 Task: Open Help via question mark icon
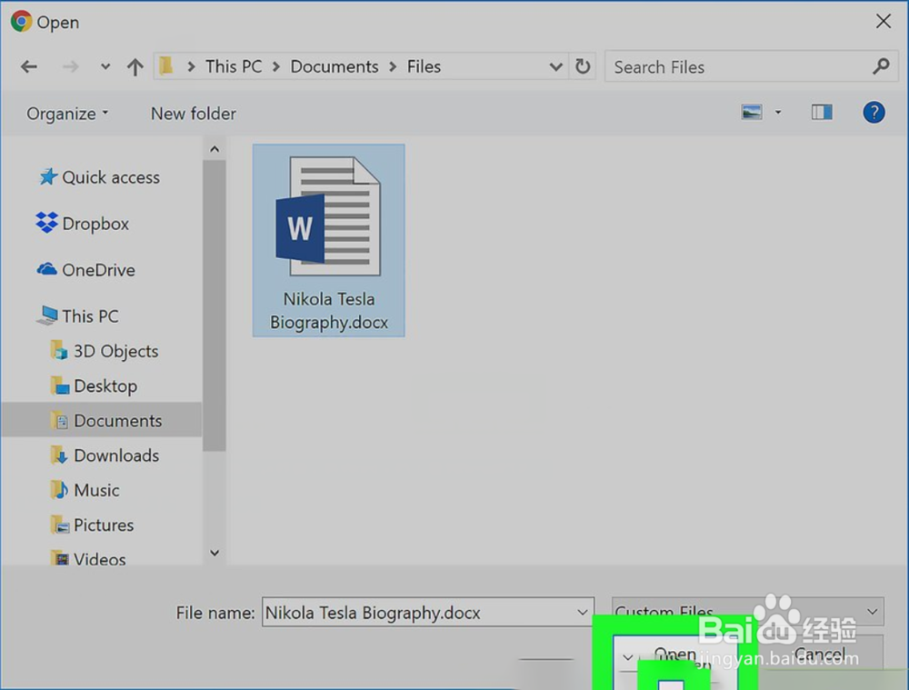(x=874, y=112)
